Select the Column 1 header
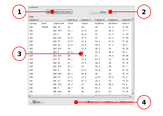The image size is (163, 116). click(x=48, y=20)
